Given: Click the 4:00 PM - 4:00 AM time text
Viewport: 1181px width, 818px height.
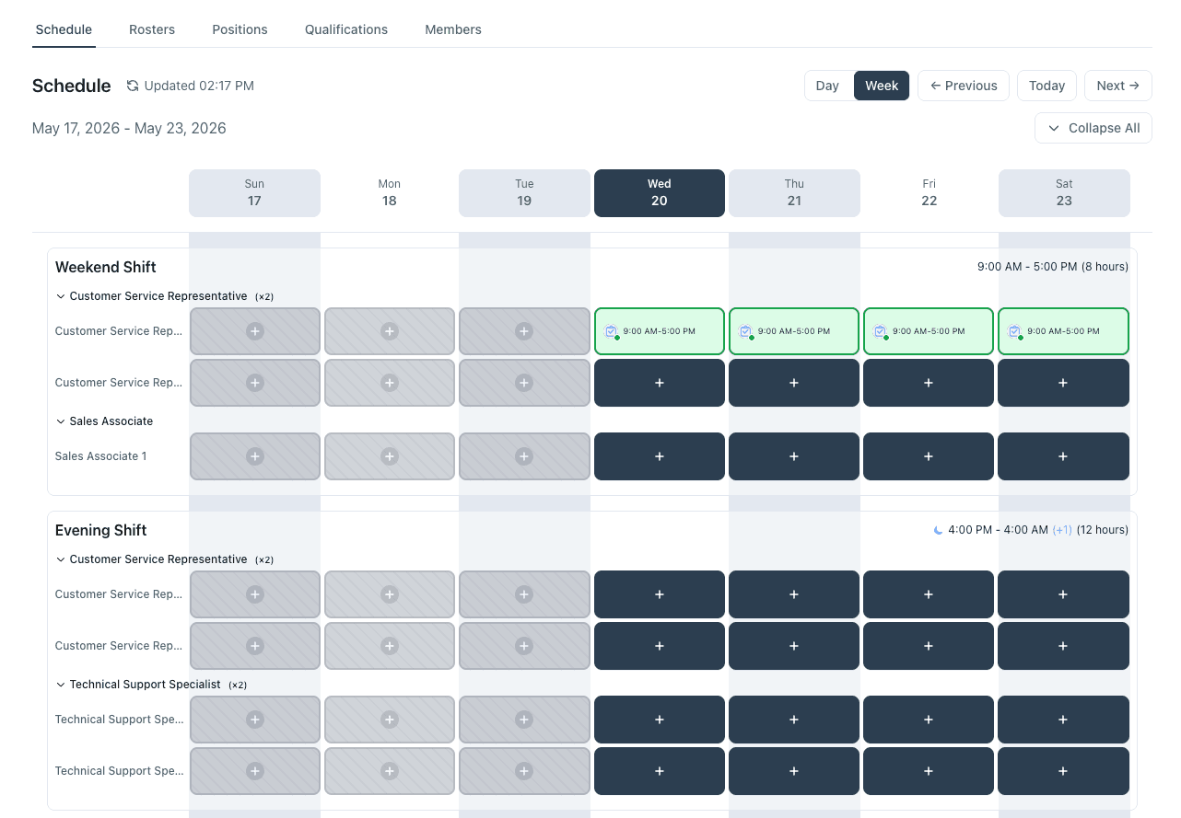Looking at the screenshot, I should (998, 530).
